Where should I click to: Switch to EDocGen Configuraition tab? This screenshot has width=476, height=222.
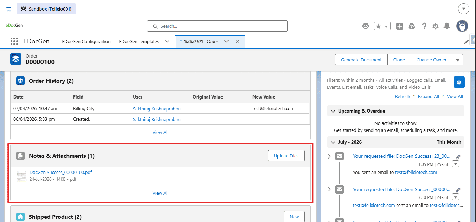pos(86,41)
